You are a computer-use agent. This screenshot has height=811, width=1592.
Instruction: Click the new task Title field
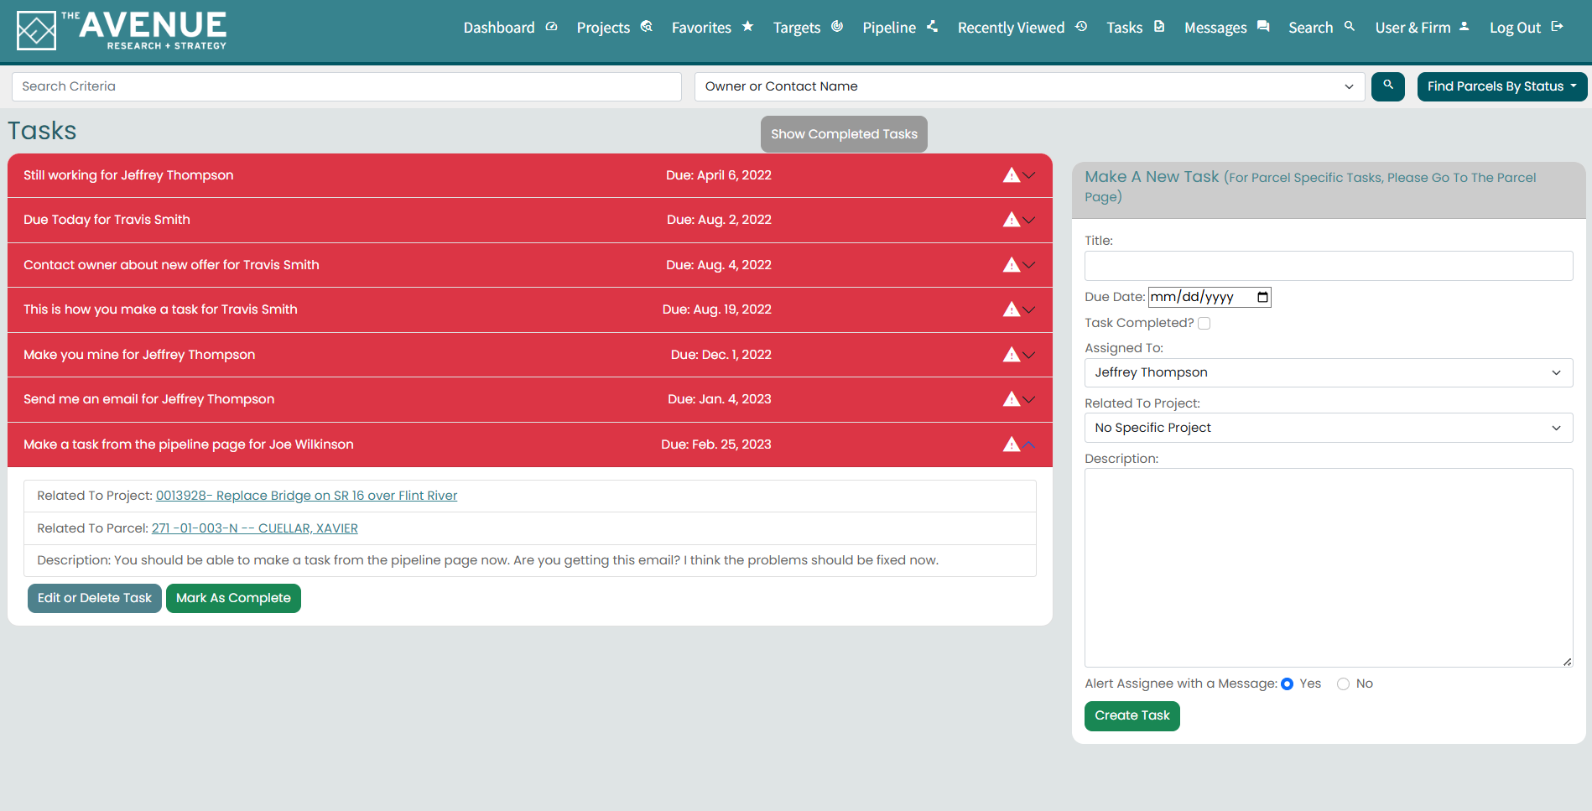tap(1329, 266)
